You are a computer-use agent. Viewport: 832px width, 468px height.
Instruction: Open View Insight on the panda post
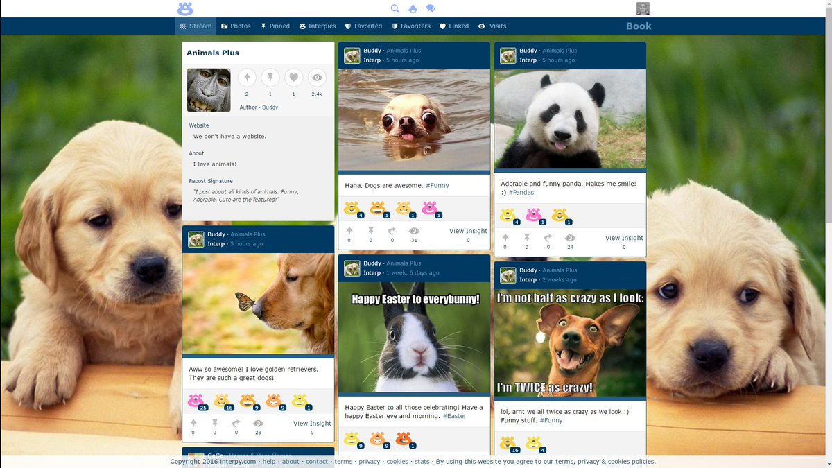[624, 238]
